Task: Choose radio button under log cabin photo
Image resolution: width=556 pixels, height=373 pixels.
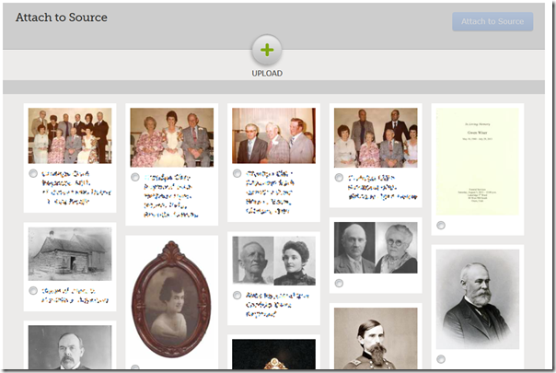Action: pyautogui.click(x=33, y=291)
